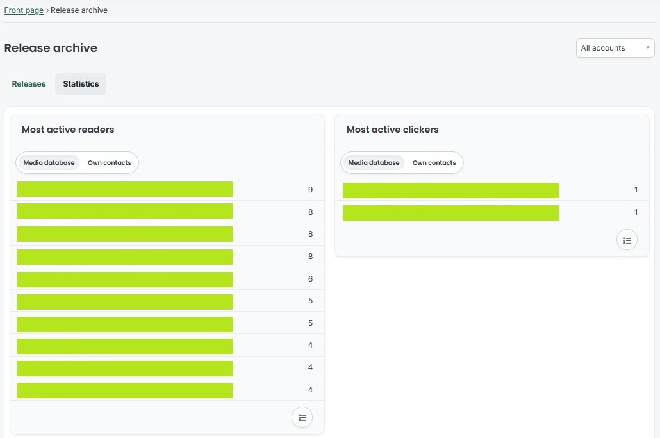Switch to the Releases tab

[x=29, y=84]
